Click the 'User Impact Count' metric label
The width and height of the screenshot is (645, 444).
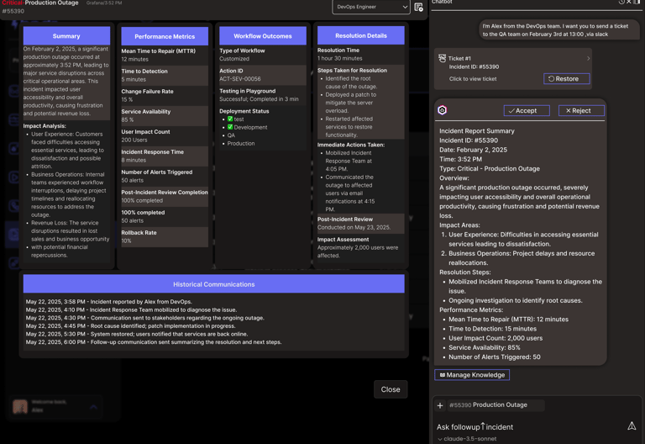point(145,132)
